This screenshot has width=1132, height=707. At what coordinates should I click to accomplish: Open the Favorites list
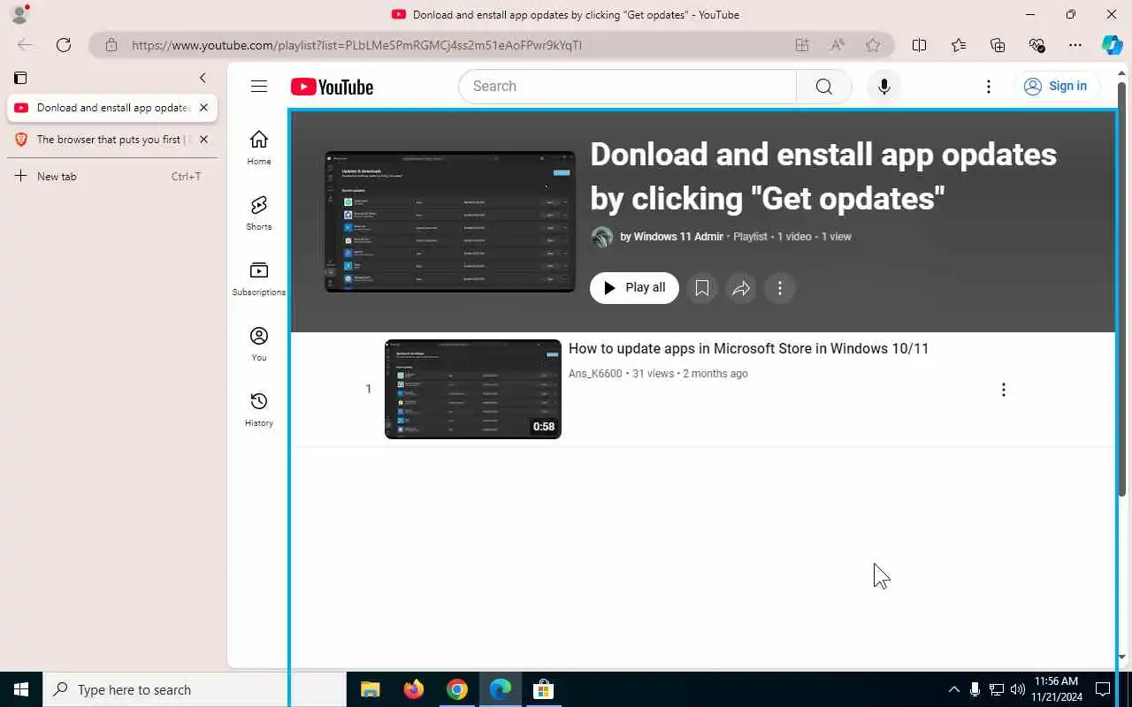coord(959,45)
